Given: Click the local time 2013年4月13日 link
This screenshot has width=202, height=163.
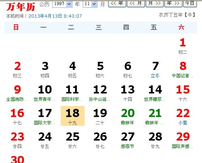Looking at the screenshot, I should [x=55, y=16].
